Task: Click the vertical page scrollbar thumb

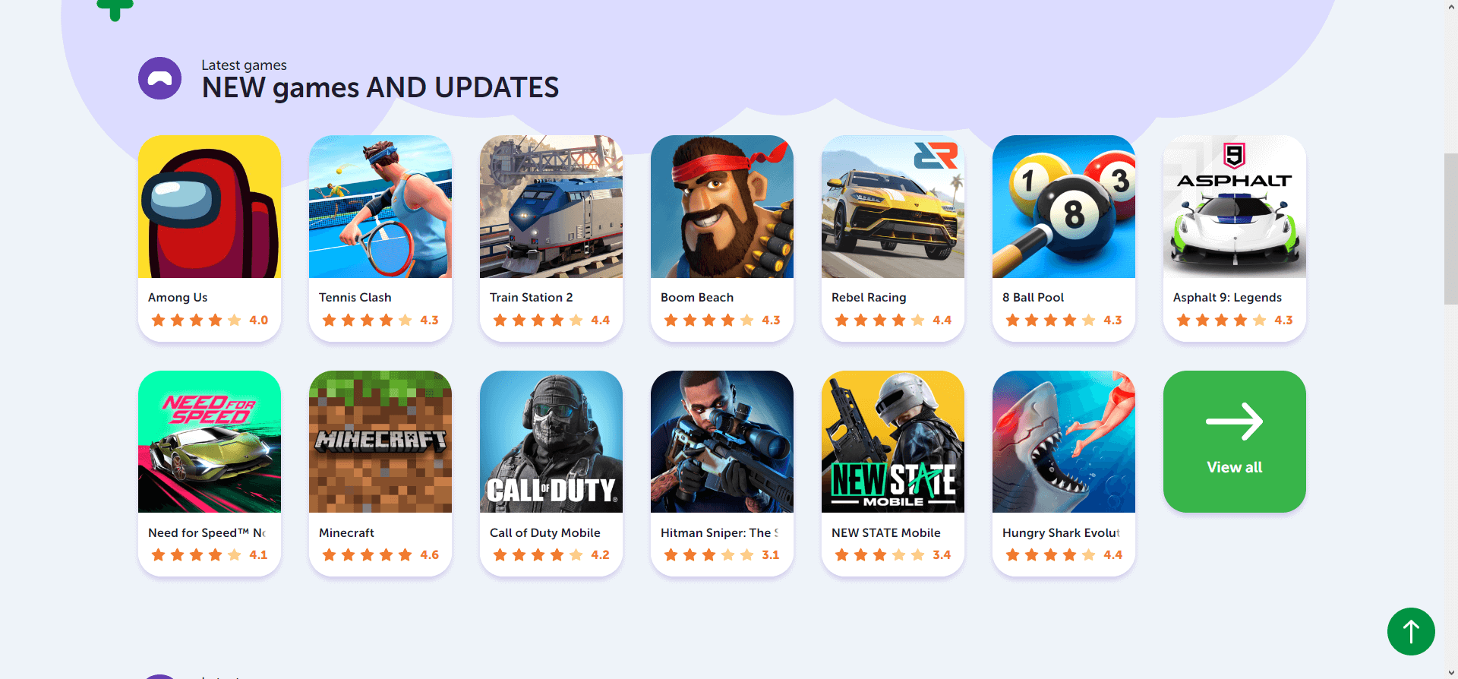Action: coord(1450,229)
